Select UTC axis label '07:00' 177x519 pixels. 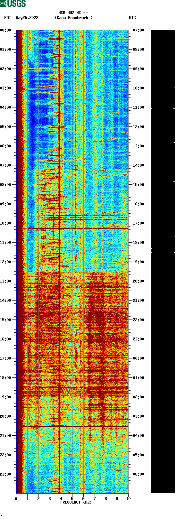coord(139,30)
